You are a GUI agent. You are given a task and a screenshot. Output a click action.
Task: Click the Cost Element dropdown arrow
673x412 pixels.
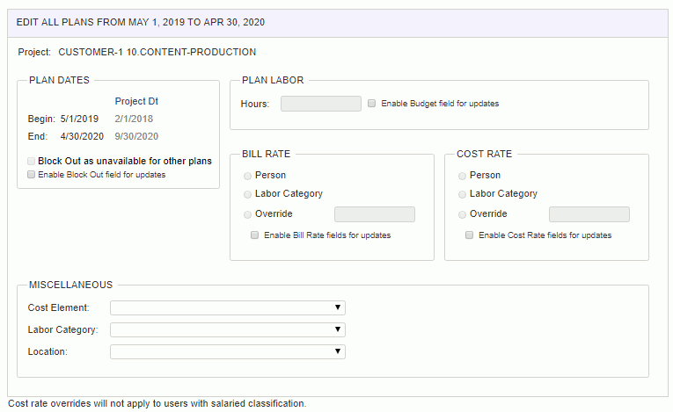[x=338, y=307]
